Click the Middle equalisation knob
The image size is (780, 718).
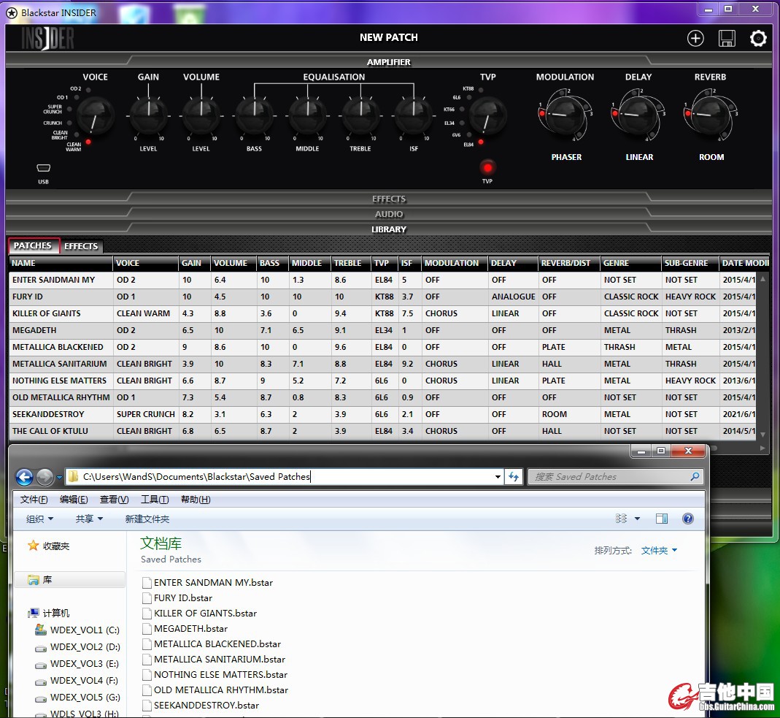coord(307,115)
